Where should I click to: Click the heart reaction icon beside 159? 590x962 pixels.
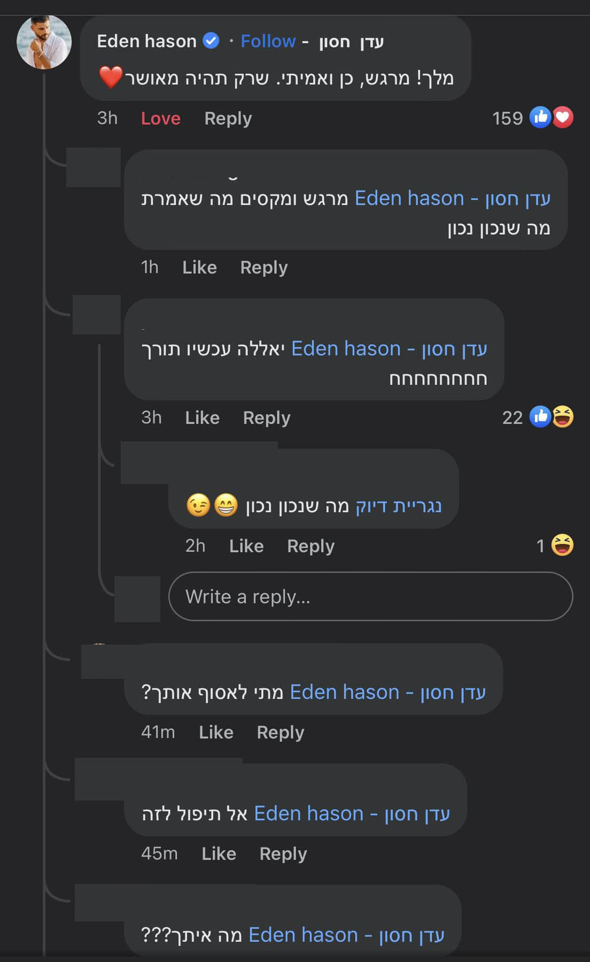pos(563,117)
